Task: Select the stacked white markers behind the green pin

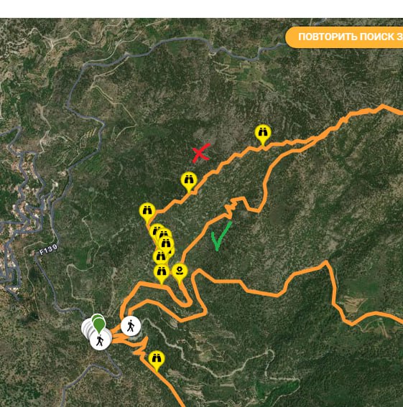Action: 86,329
